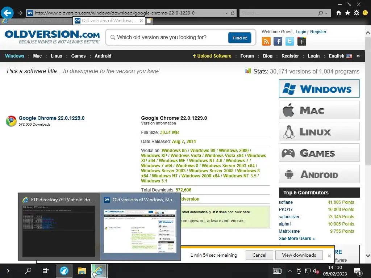Go back with the browser back arrow
Viewport: 371px width, 278px height.
point(7,13)
